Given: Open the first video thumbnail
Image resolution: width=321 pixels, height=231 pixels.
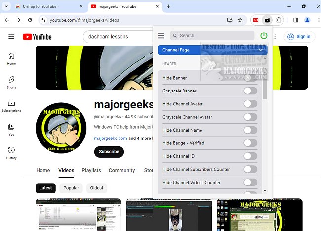Looking at the screenshot, I should pos(79,215).
